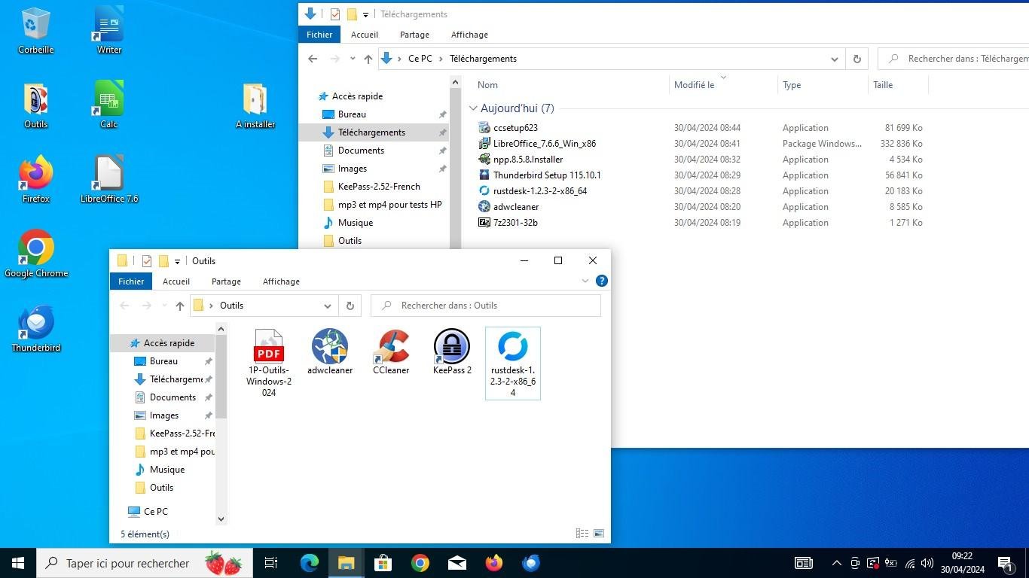The image size is (1029, 578).
Task: Click search field Rechercher dans : Outils
Action: pos(486,306)
